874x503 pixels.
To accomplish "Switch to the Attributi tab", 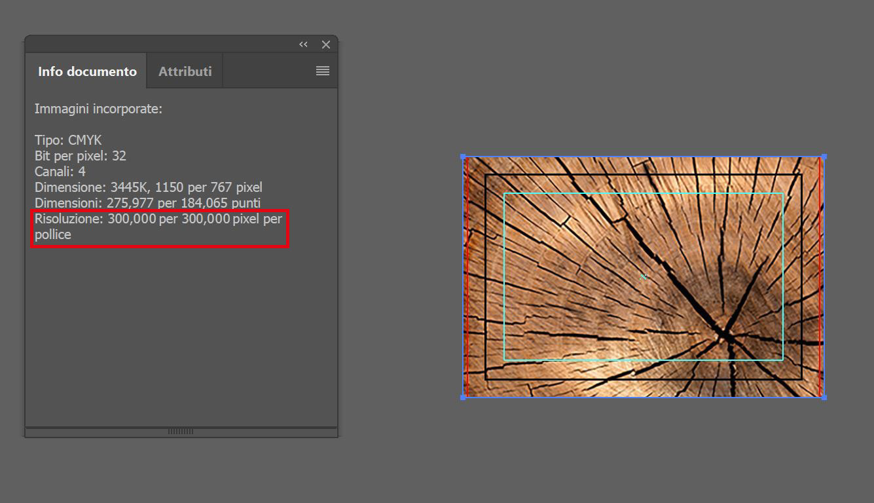I will [x=185, y=71].
